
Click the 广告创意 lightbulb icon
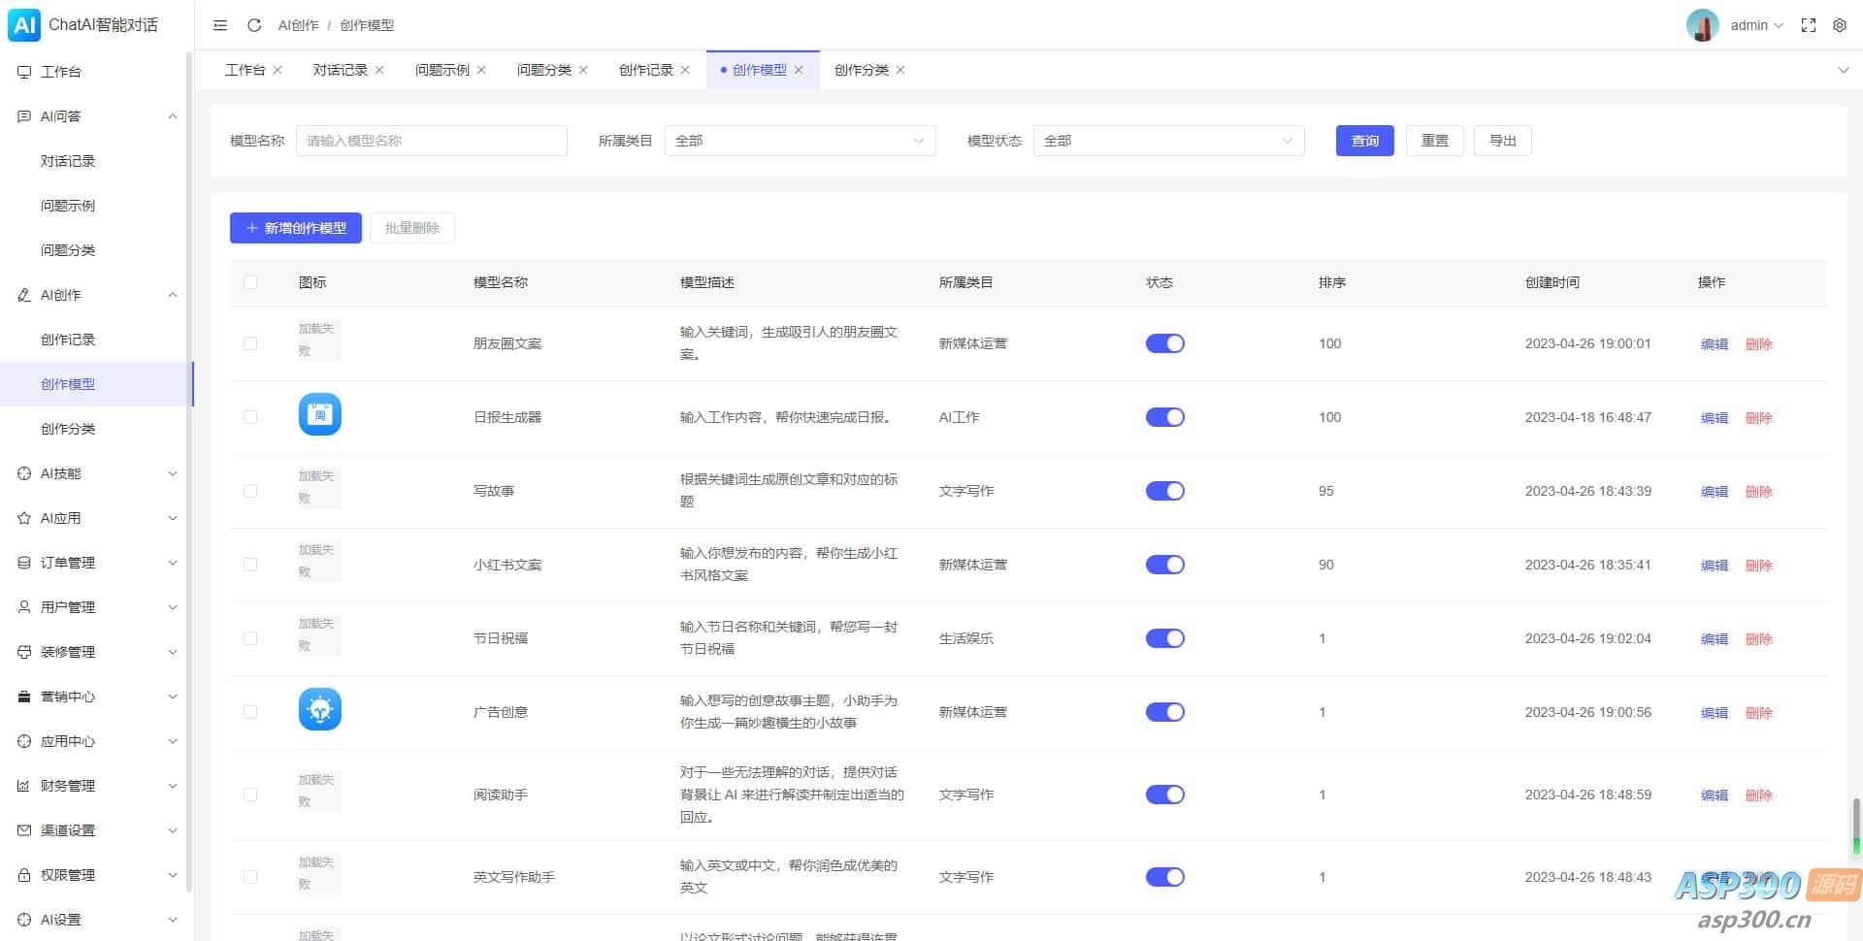coord(319,710)
